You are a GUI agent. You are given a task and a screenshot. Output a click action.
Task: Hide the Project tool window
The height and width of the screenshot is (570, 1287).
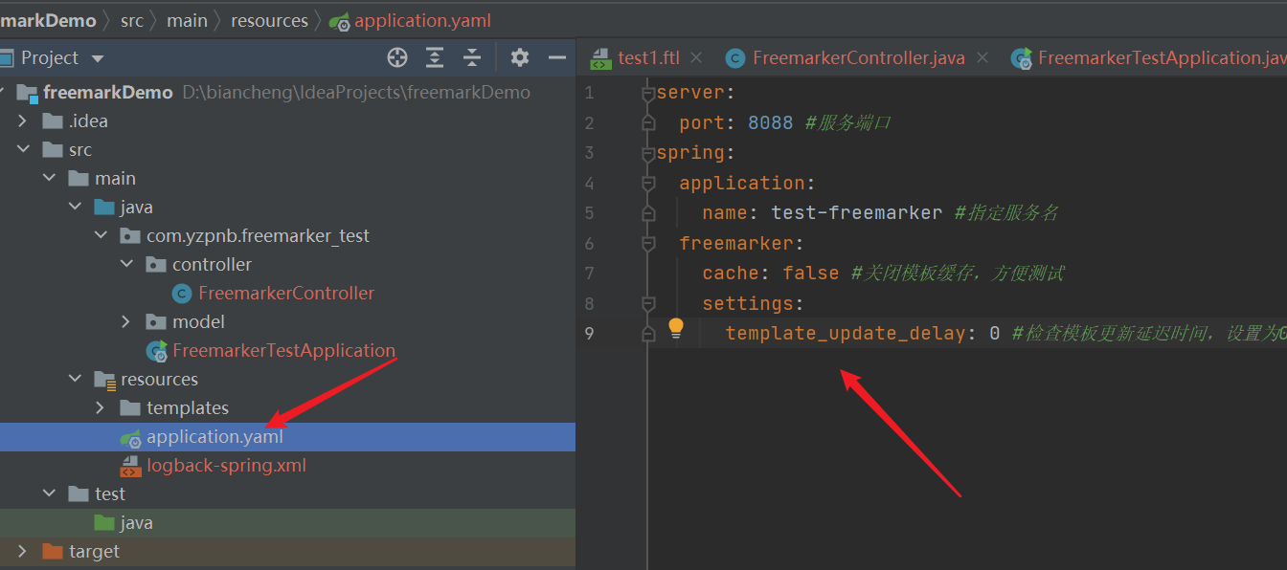557,57
